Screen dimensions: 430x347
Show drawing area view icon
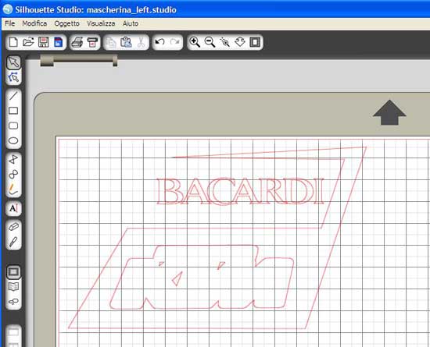(x=13, y=272)
